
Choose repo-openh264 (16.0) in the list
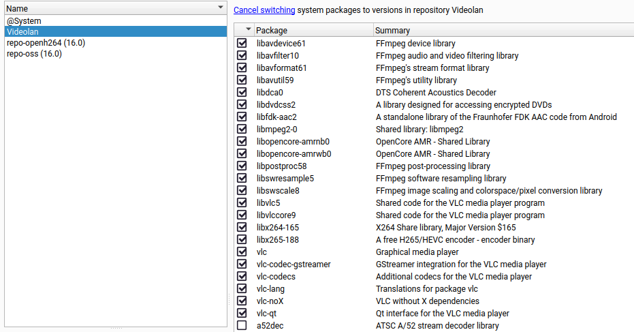46,43
